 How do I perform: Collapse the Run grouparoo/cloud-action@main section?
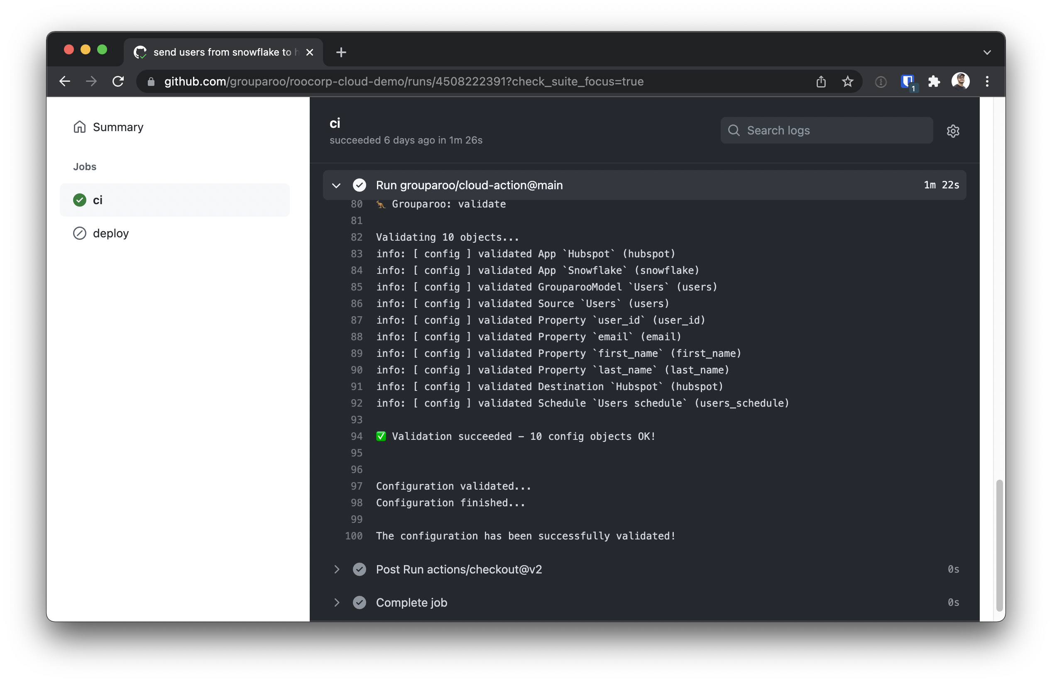click(336, 185)
